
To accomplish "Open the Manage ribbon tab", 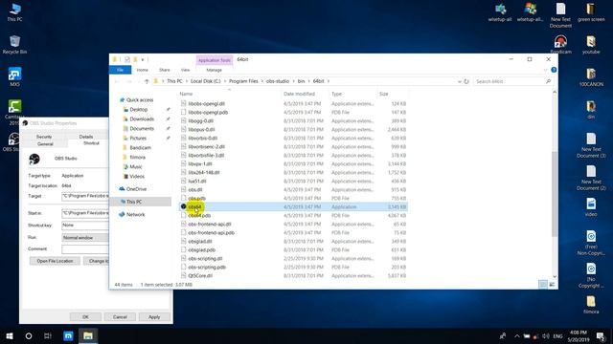I will point(214,70).
